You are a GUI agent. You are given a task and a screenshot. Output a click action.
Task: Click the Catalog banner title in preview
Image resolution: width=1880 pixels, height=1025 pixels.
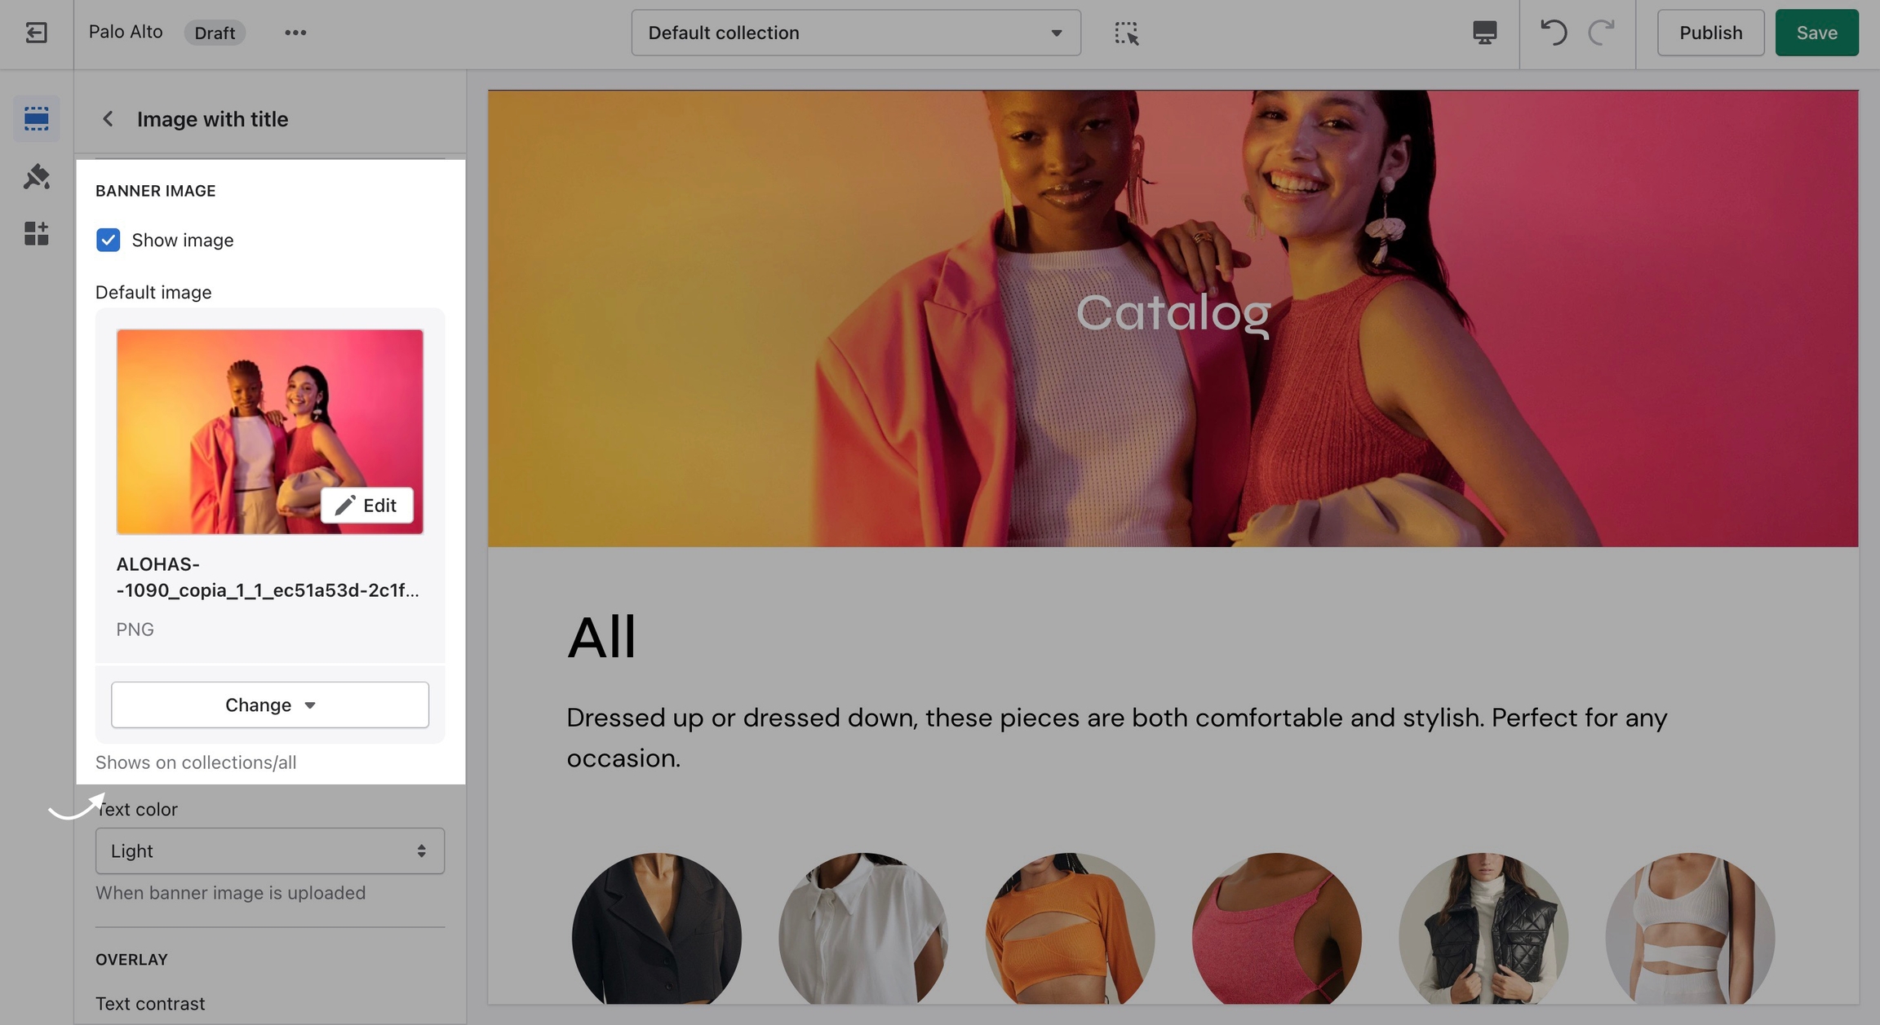tap(1173, 312)
